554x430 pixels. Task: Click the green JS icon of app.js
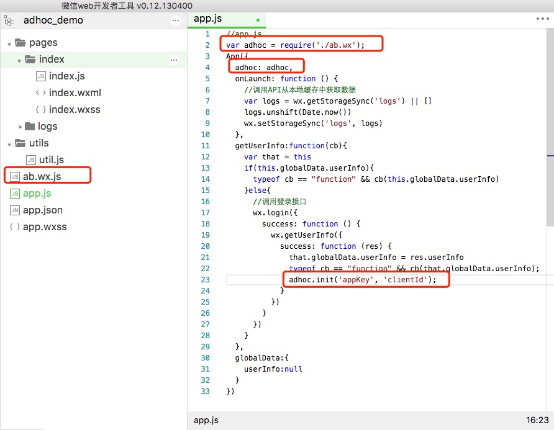point(15,194)
